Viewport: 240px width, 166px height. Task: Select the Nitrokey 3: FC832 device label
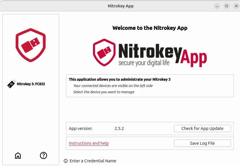click(x=31, y=84)
